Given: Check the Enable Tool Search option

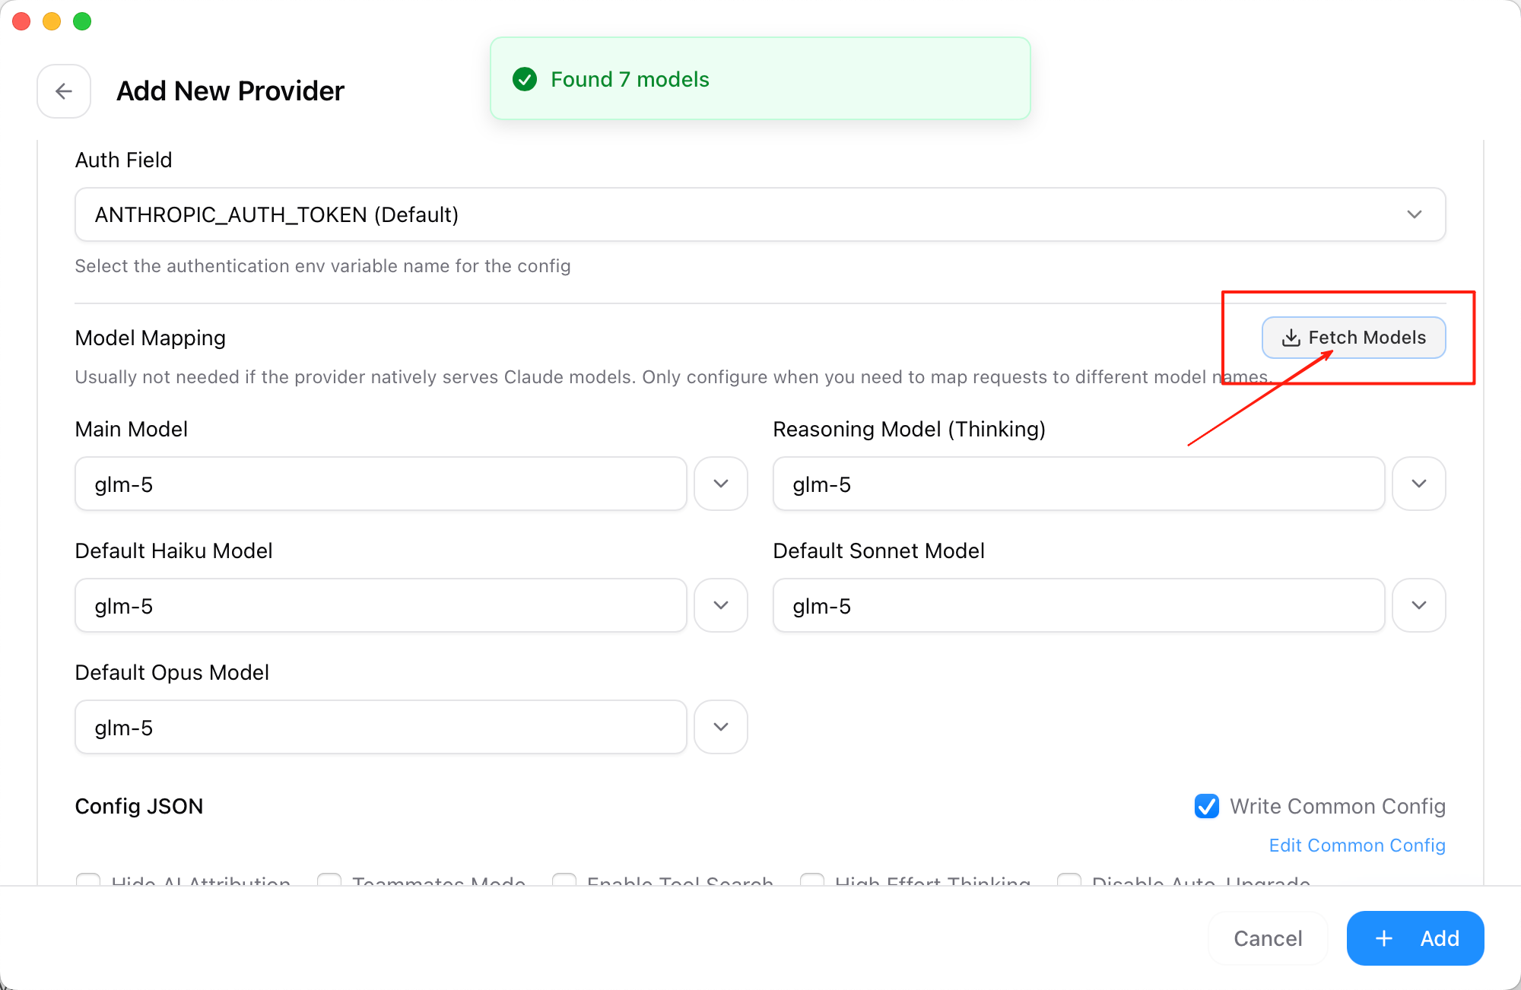Looking at the screenshot, I should (564, 881).
